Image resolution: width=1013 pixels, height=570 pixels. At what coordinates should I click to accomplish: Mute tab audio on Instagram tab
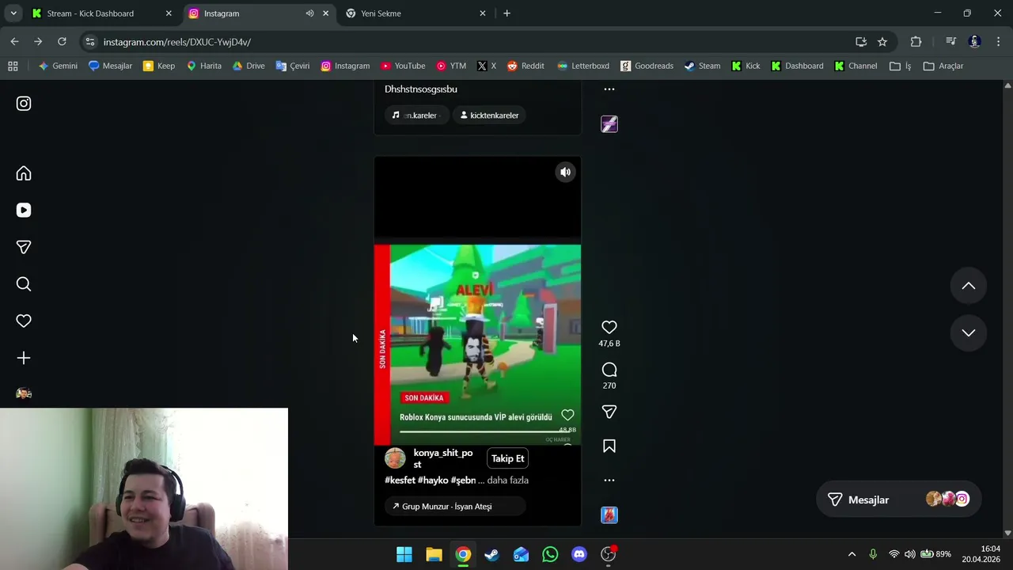click(x=309, y=13)
